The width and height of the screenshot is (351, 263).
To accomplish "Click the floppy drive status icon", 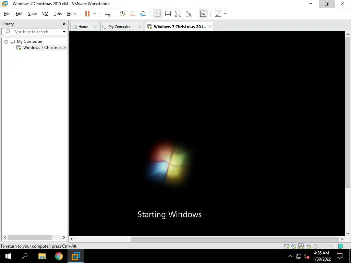I will tap(301, 247).
